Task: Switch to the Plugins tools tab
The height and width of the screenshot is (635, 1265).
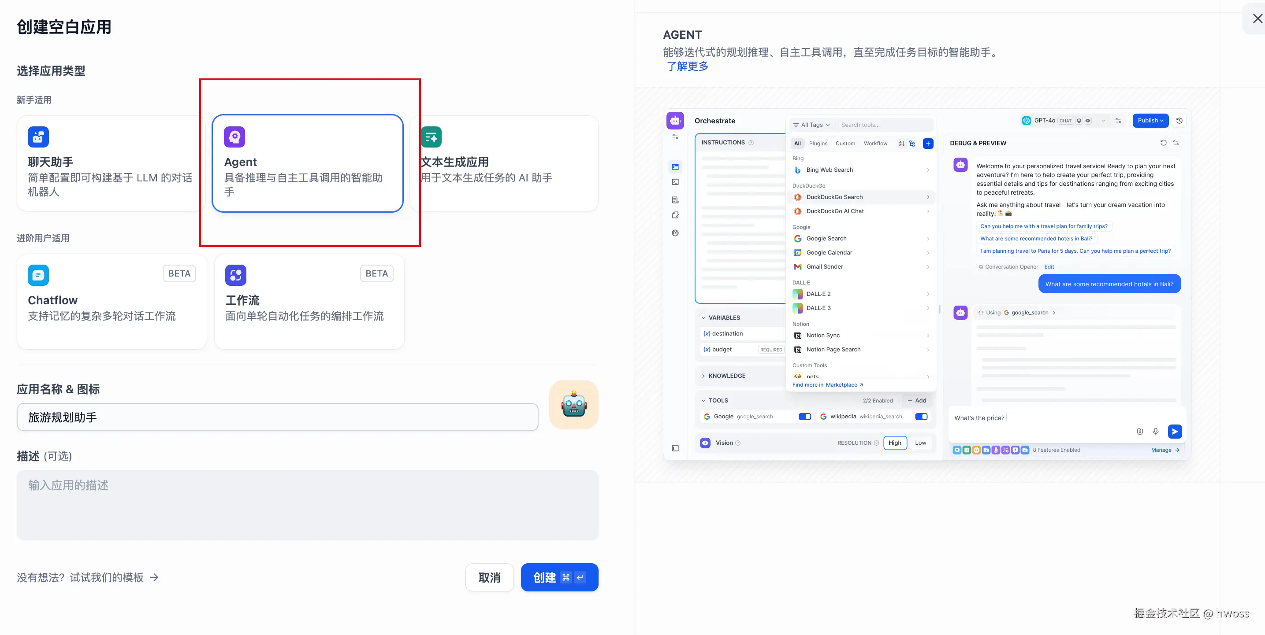Action: 818,144
